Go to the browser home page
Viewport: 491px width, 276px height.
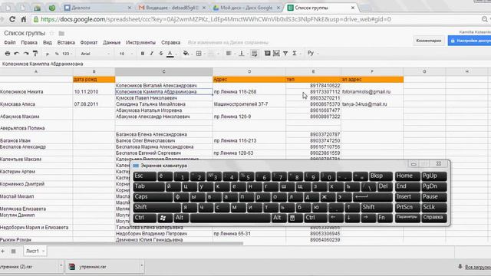[24, 19]
